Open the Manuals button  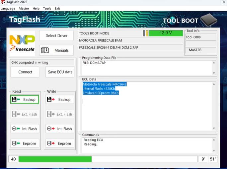tap(56, 50)
